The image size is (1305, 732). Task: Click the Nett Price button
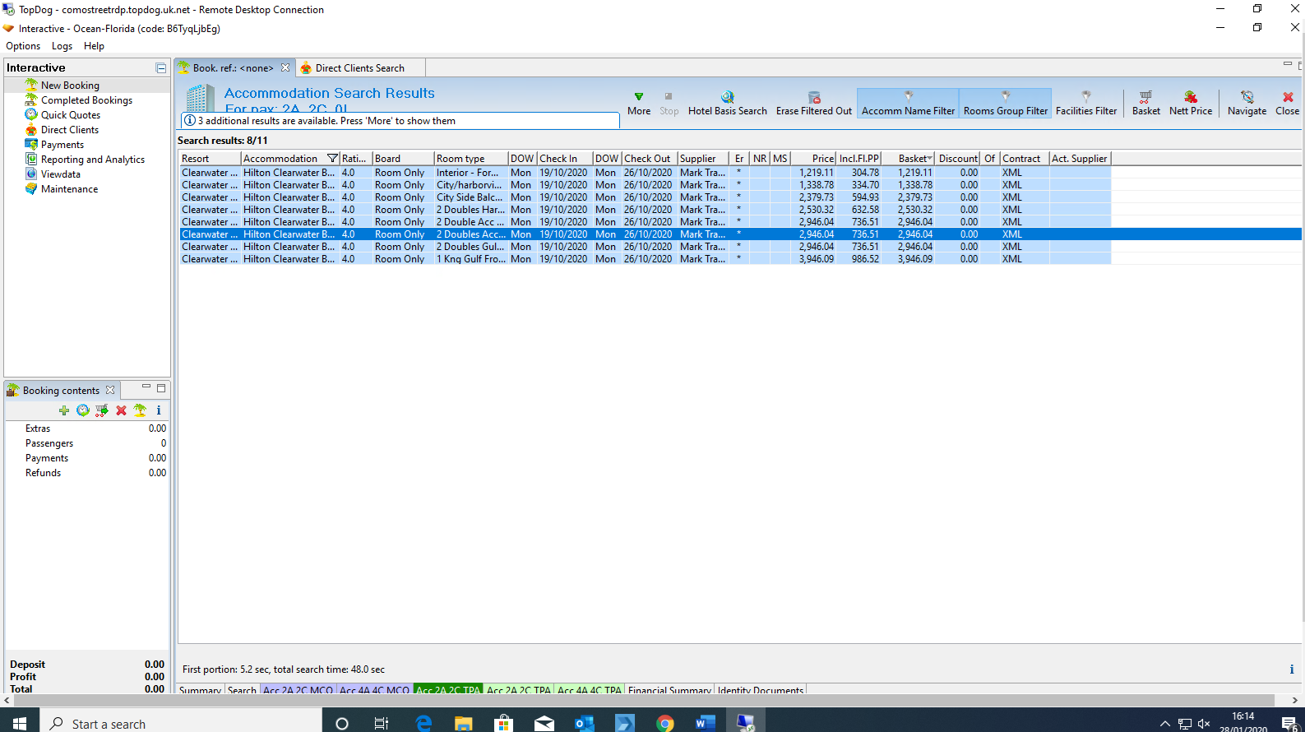point(1191,104)
